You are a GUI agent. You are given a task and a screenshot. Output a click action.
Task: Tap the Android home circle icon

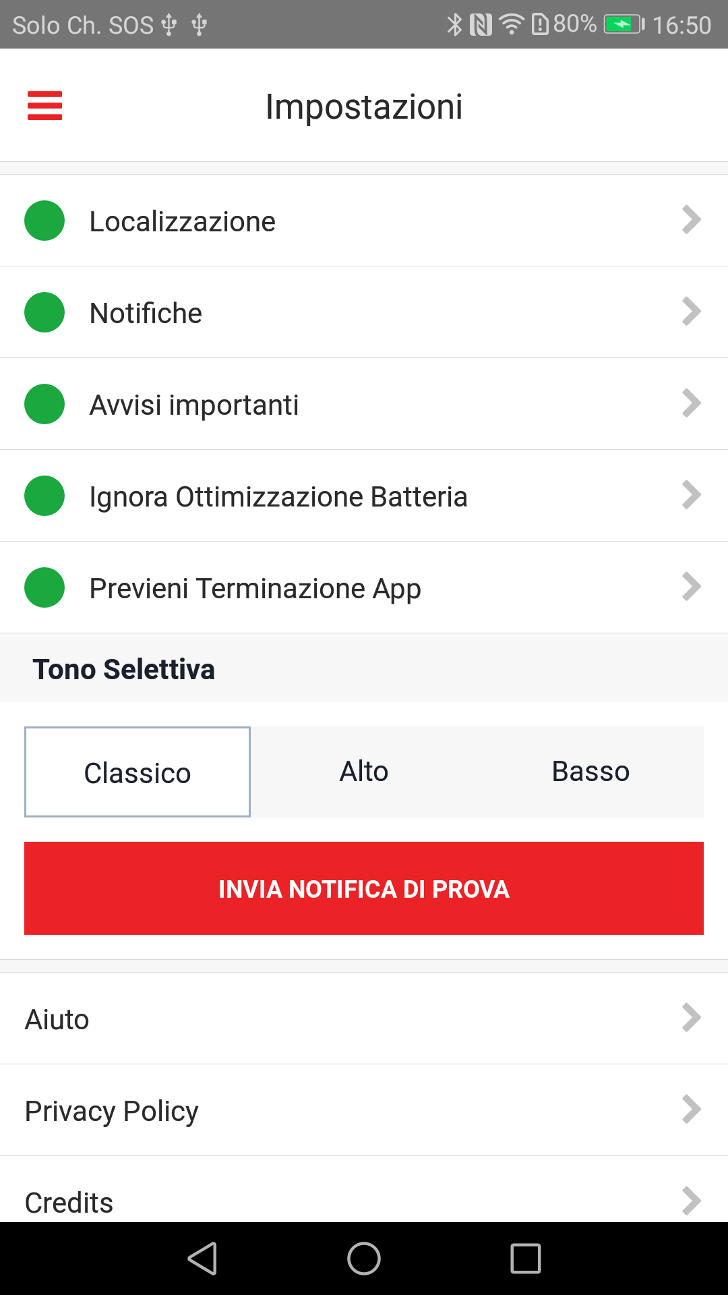[364, 1259]
